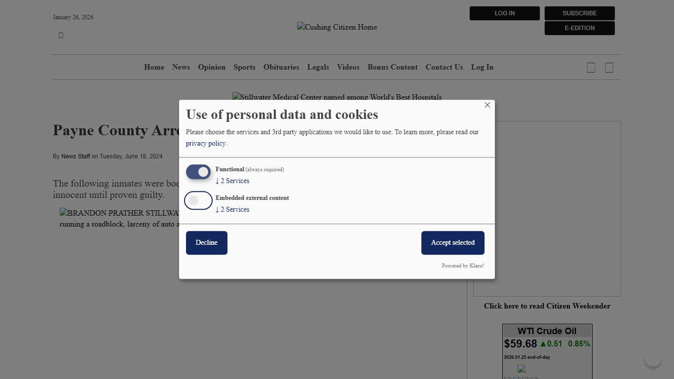Click the rightmost square icon in the navigation bar
The image size is (674, 379).
609,68
